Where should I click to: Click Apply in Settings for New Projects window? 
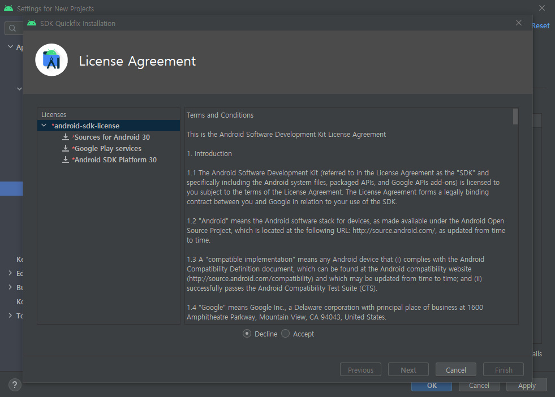coord(527,386)
